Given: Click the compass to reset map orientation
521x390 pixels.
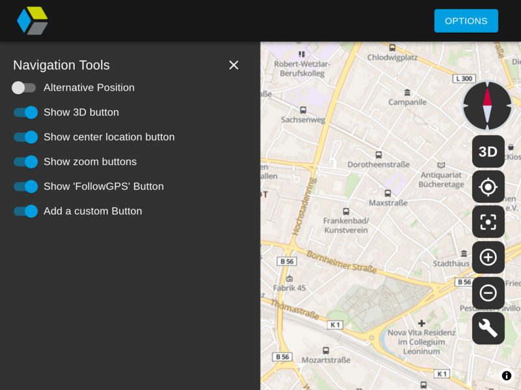Looking at the screenshot, I should (x=488, y=105).
